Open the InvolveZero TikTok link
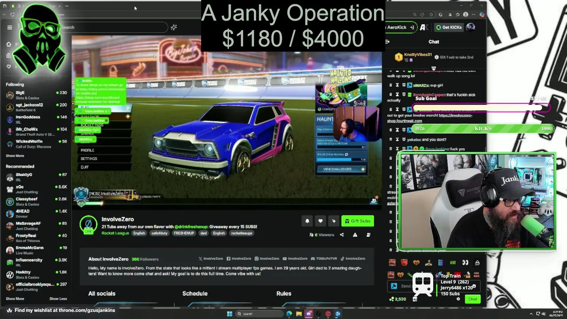Viewport: 567px width, 319px height. pyautogui.click(x=353, y=259)
